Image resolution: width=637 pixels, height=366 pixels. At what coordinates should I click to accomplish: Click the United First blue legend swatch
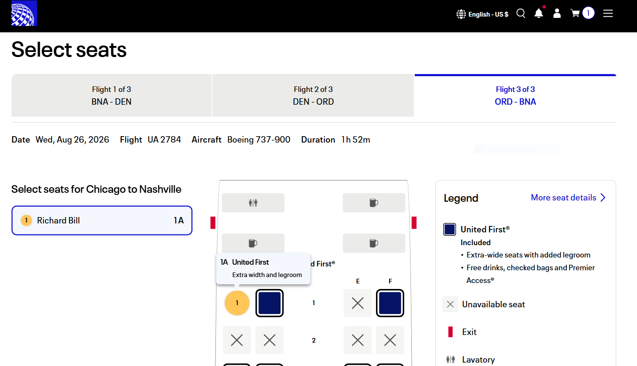450,229
